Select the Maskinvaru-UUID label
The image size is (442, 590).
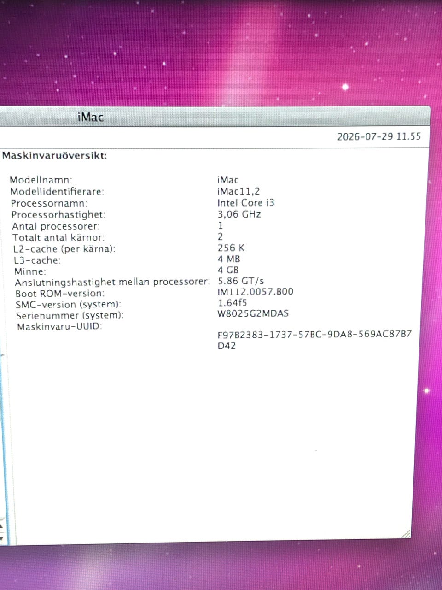(x=59, y=327)
